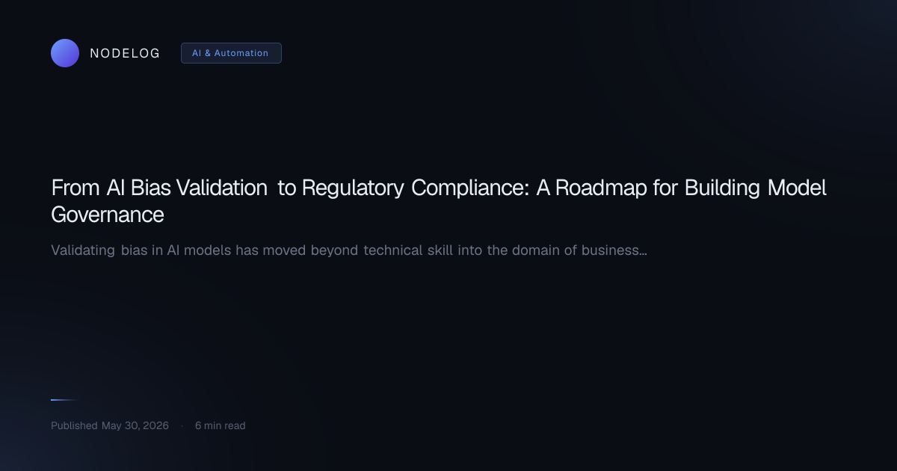The width and height of the screenshot is (897, 471).
Task: Click the NODELOG brand name
Action: 125,53
